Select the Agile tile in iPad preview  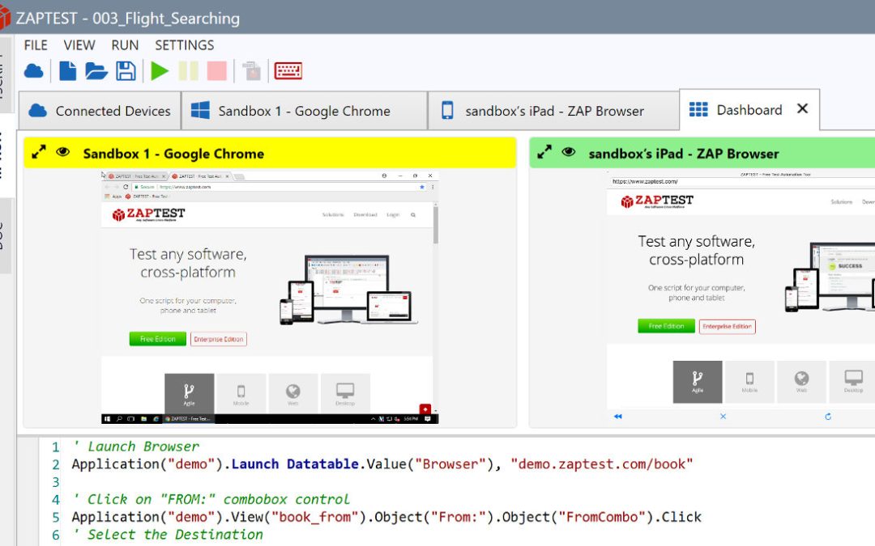point(698,382)
